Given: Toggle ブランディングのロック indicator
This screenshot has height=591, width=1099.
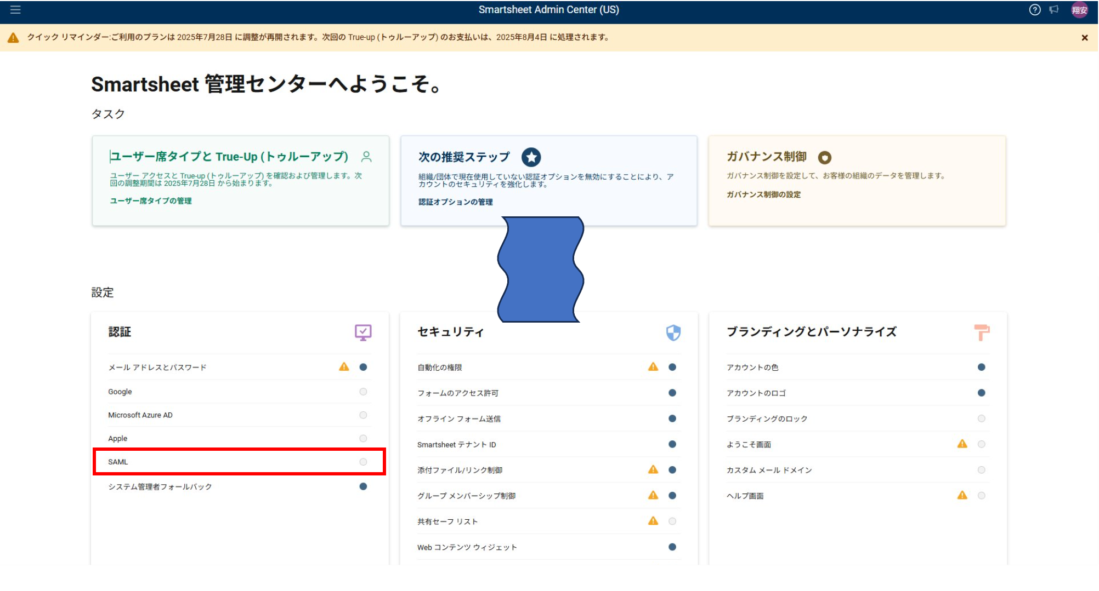Looking at the screenshot, I should click(x=982, y=418).
